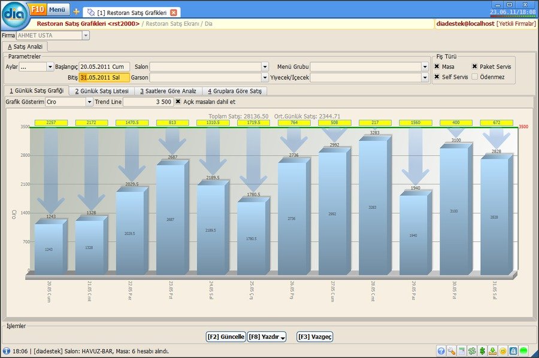This screenshot has height=358, width=539.
Task: Add a new tab with the plus icon
Action: pyautogui.click(x=76, y=12)
